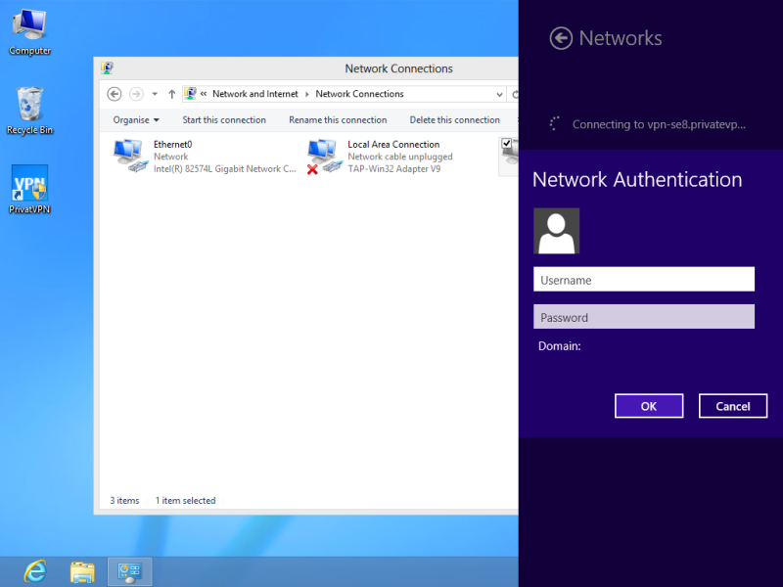The height and width of the screenshot is (587, 783).
Task: Select the Local Area Connection adapter
Action: [382, 157]
